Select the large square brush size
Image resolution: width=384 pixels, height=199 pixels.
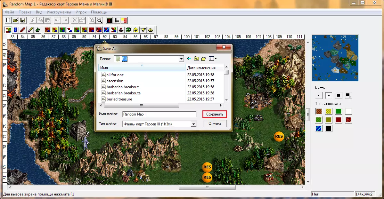[339, 95]
